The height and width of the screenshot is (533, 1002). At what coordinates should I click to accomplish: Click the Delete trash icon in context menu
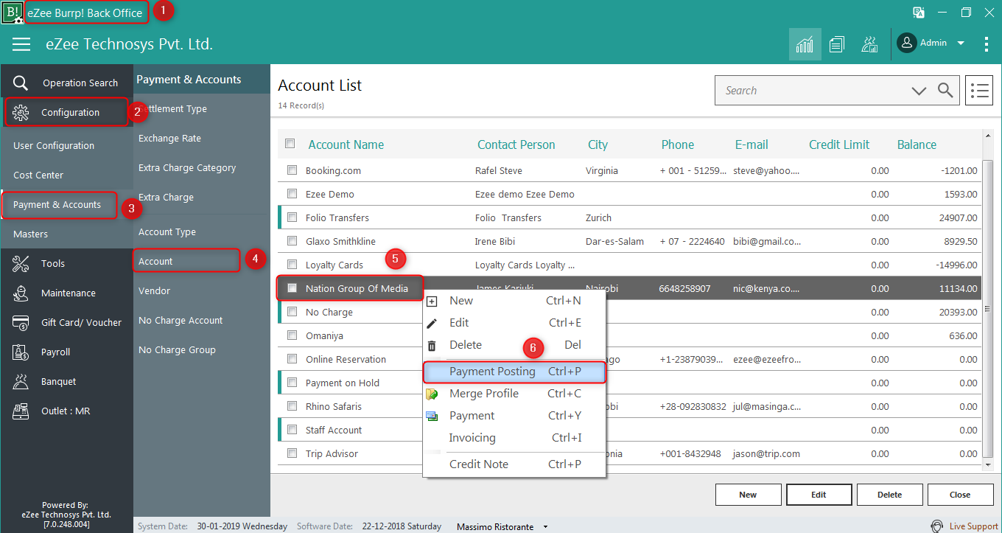(x=432, y=345)
